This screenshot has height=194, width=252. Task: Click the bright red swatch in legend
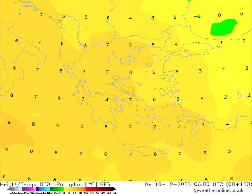[87, 189]
